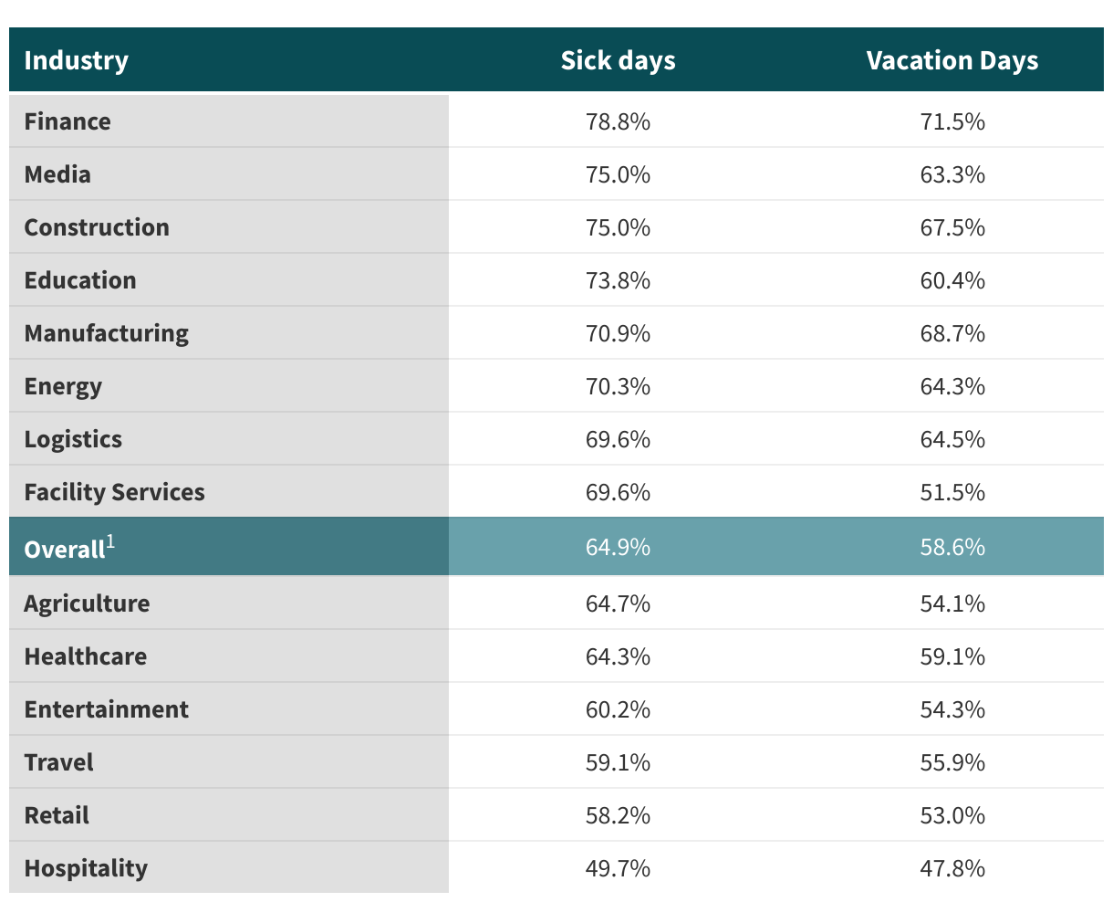Select Travel's 55.9% vacation days cell
This screenshot has width=1113, height=902.
tap(952, 762)
